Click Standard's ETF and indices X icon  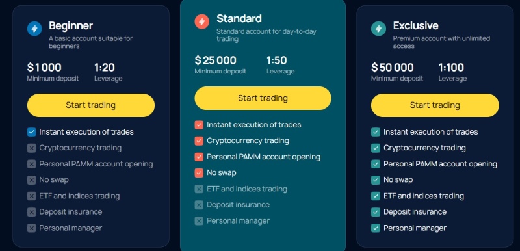[199, 189]
